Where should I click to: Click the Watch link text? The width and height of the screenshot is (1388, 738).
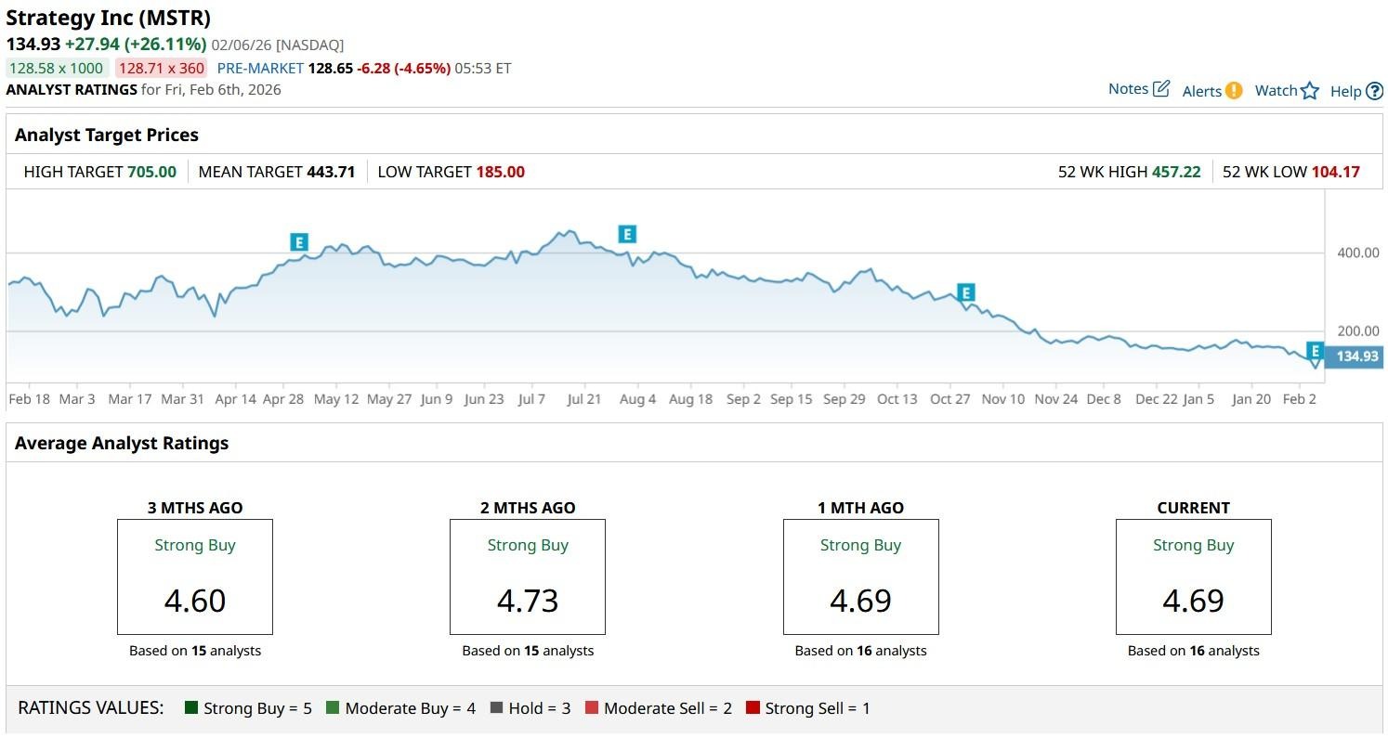pyautogui.click(x=1276, y=90)
